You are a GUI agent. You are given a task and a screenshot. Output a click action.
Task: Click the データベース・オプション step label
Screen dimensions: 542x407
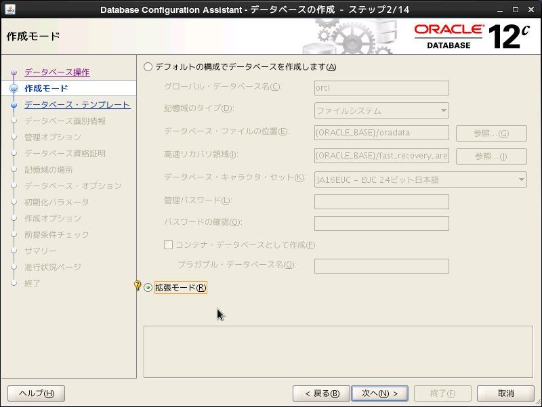(73, 186)
